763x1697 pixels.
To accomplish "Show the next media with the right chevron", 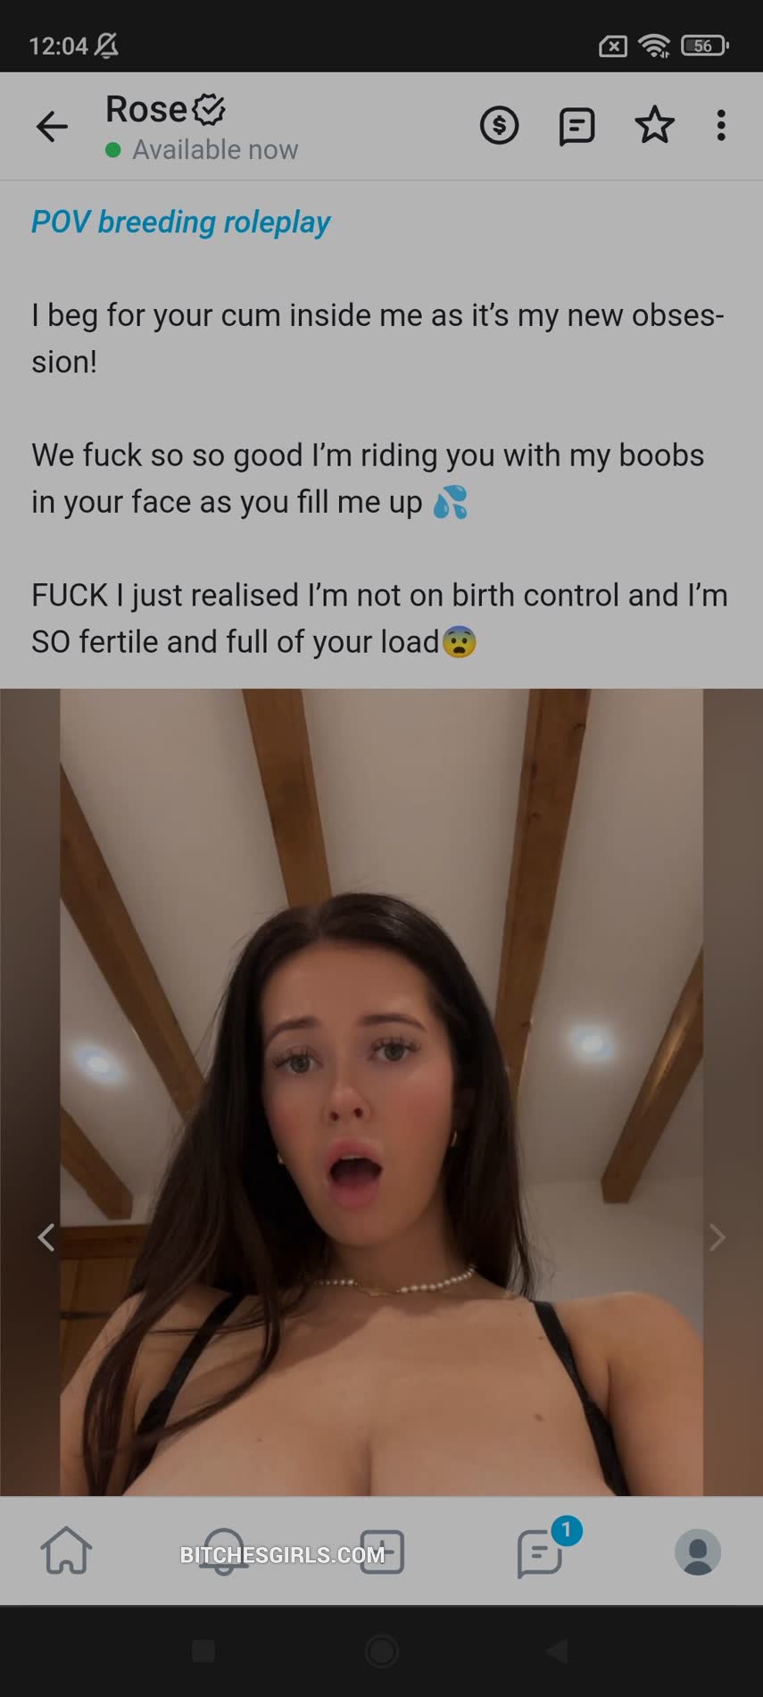I will (x=717, y=1237).
